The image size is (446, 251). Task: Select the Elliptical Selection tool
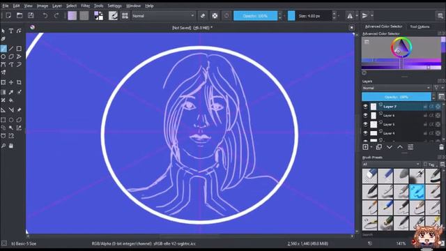(11, 120)
